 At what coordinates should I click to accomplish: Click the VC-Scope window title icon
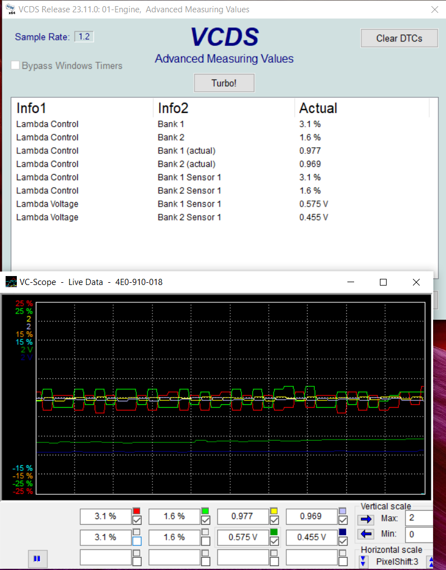11,282
